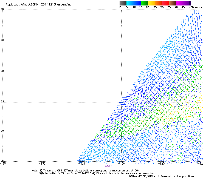Click the brown 35-40 knots legend band
Image resolution: width=203 pixels, height=178 pixels.
coord(173,3)
